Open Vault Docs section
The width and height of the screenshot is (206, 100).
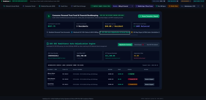63,6
